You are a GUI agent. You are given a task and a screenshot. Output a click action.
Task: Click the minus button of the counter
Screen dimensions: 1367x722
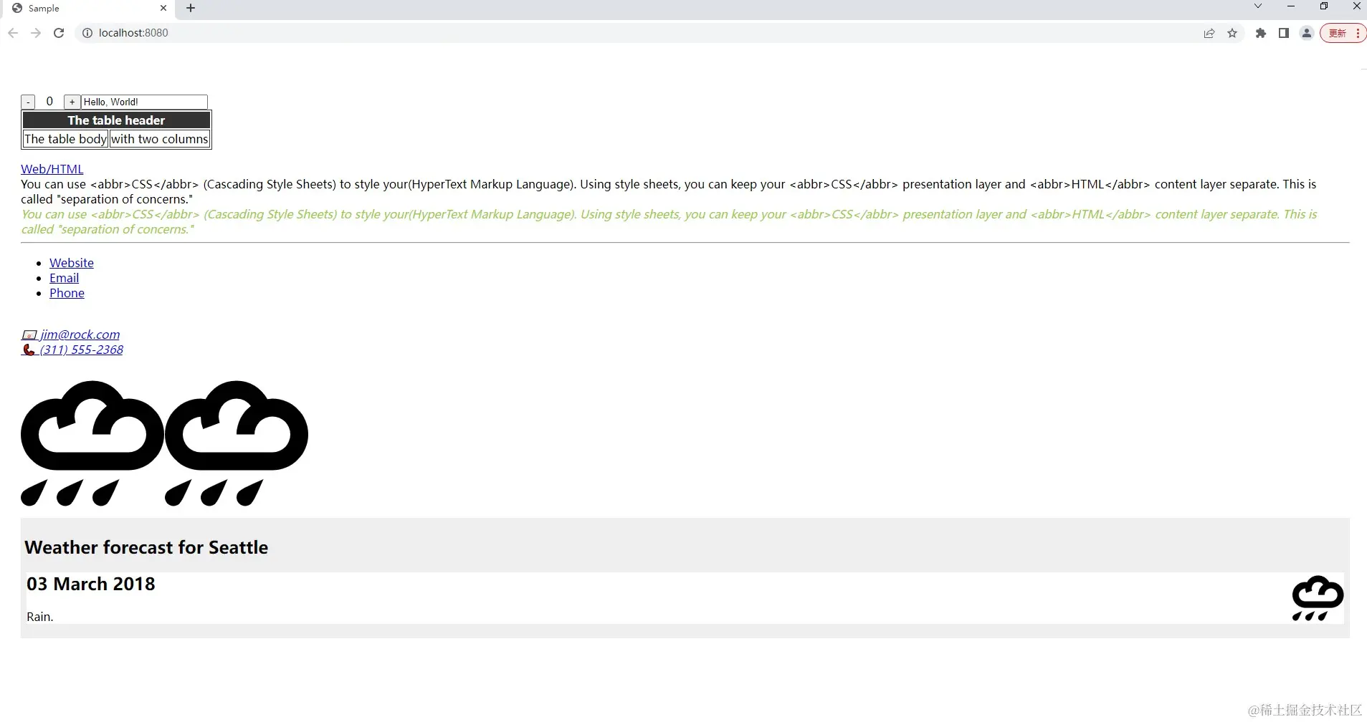28,101
